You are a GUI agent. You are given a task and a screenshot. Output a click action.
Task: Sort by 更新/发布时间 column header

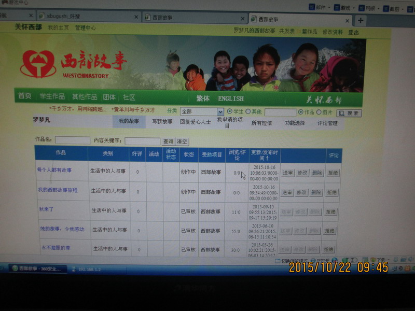coord(265,155)
